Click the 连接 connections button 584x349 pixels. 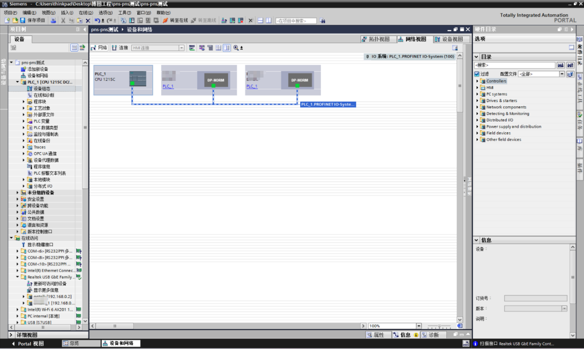(x=120, y=48)
